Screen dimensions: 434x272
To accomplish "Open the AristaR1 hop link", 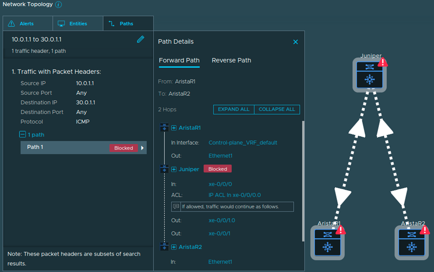I will pos(190,128).
